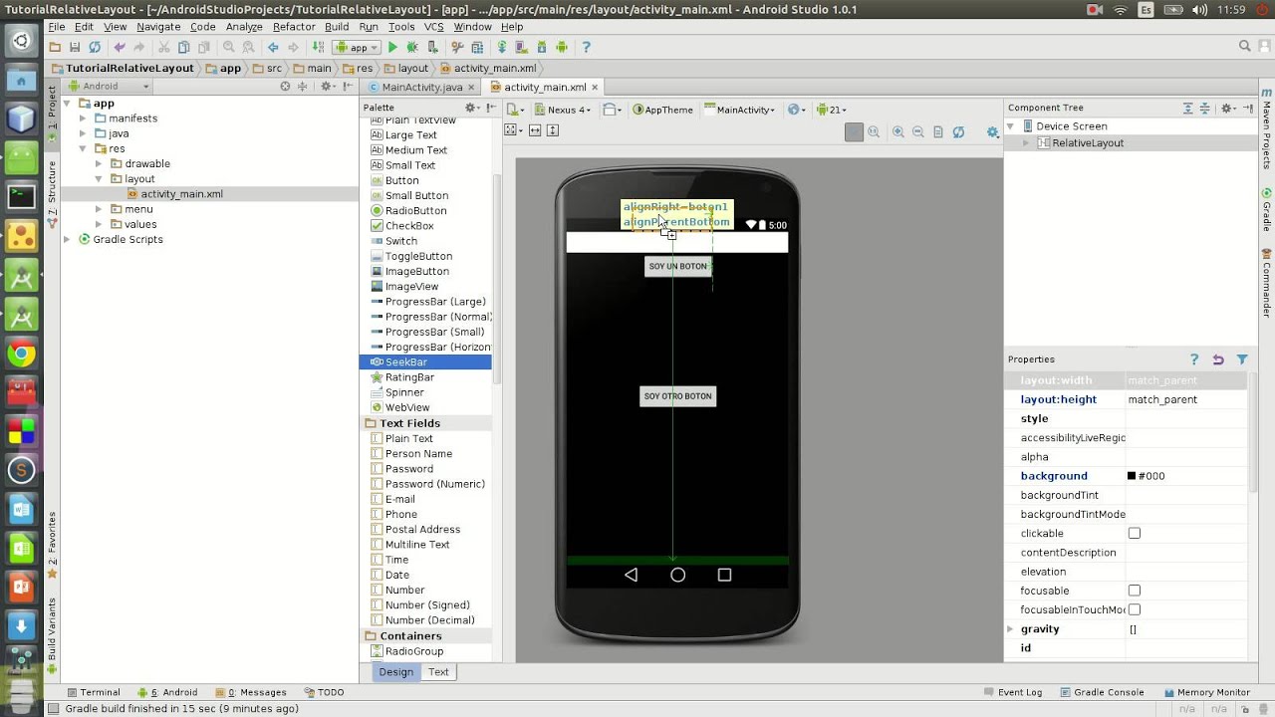This screenshot has width=1275, height=717.
Task: Expand the gravity property row
Action: tap(1011, 629)
